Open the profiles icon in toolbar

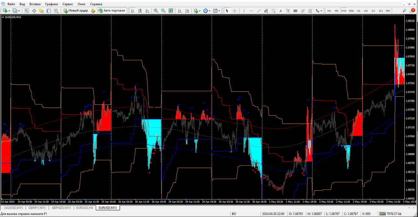point(15,11)
